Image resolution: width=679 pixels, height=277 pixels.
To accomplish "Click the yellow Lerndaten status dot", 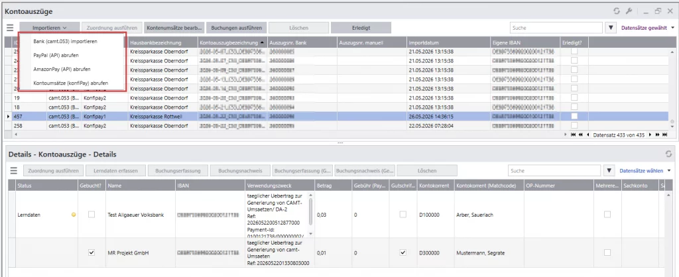I will pos(74,215).
